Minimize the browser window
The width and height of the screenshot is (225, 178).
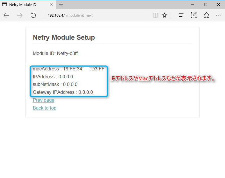click(193, 5)
